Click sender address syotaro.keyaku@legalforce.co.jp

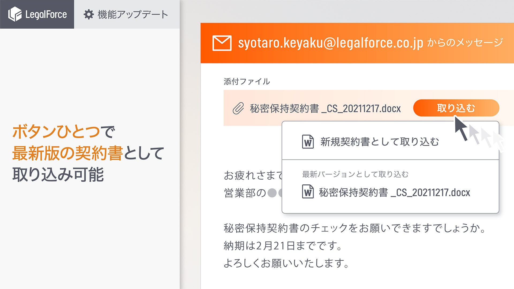[330, 43]
